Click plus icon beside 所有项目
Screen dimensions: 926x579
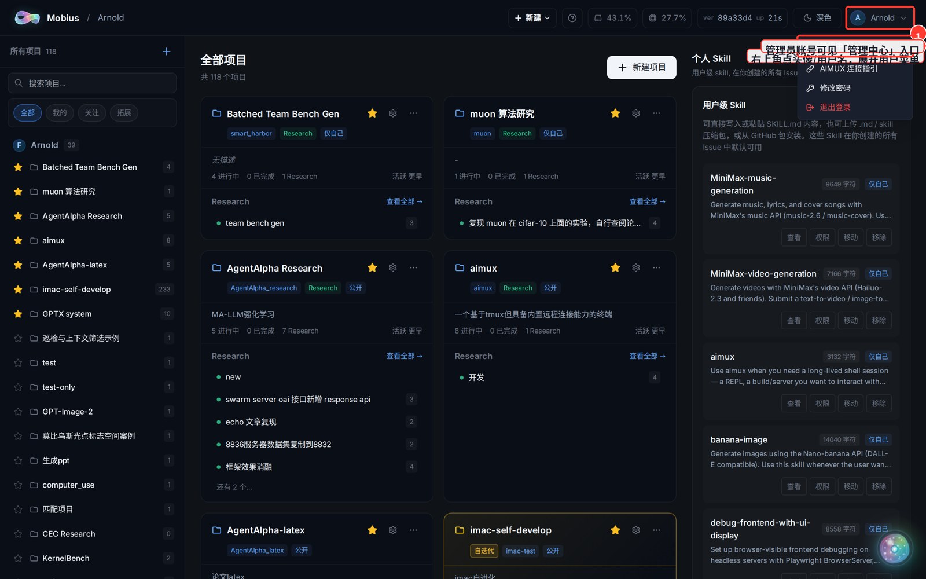point(167,52)
